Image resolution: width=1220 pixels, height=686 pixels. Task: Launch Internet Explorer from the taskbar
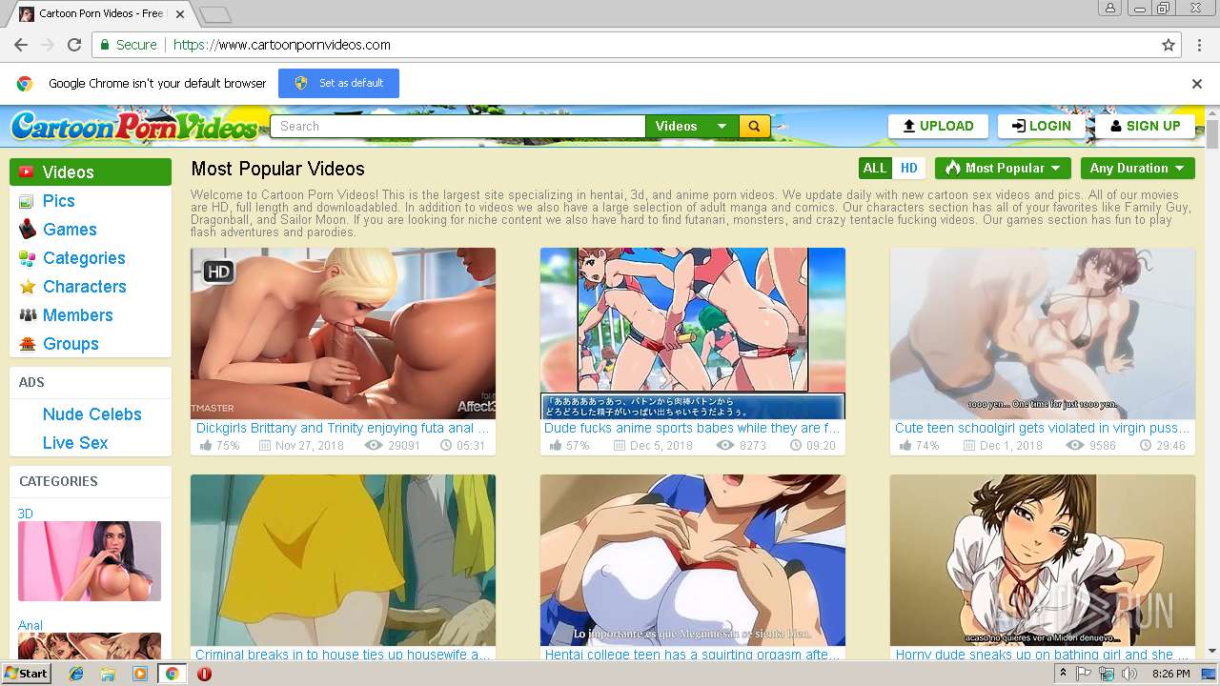[76, 674]
